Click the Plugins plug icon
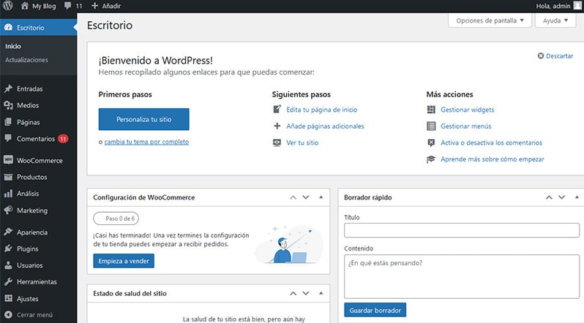Image resolution: width=584 pixels, height=323 pixels. (8, 248)
